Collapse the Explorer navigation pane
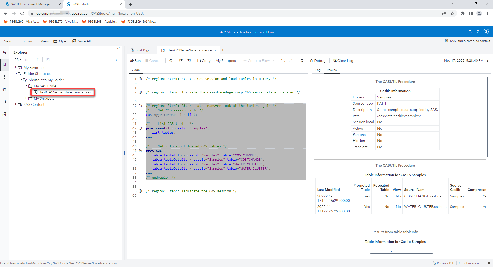This screenshot has width=493, height=267. click(119, 48)
